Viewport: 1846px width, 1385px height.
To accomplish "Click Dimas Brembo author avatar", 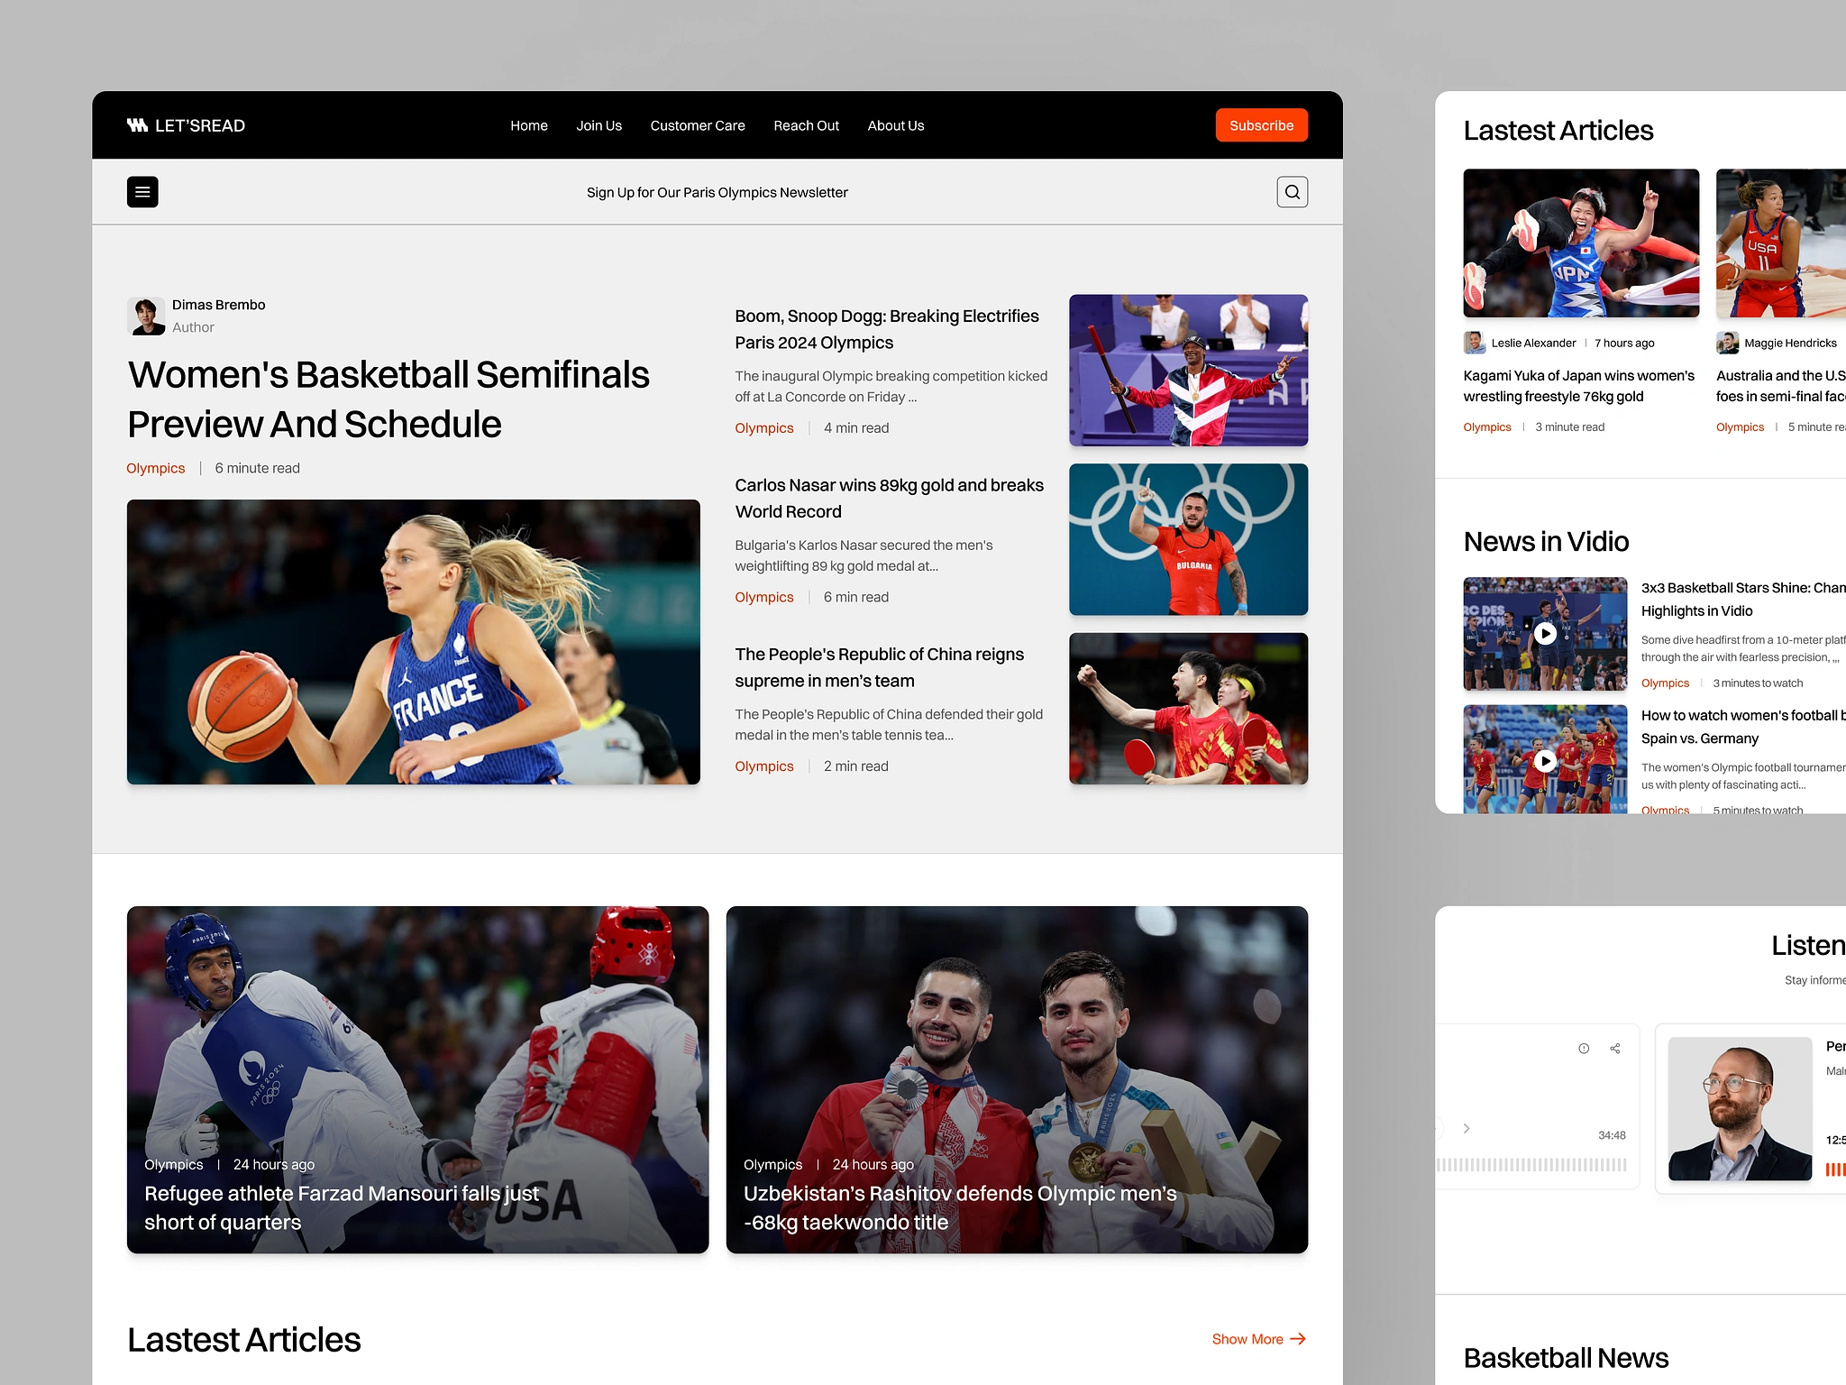I will tap(146, 316).
